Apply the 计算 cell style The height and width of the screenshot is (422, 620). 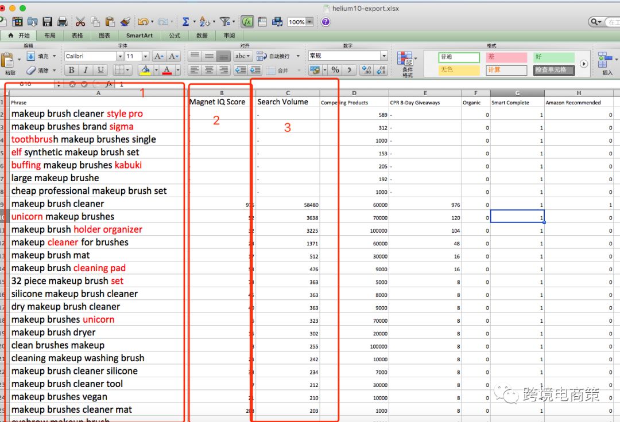pyautogui.click(x=506, y=71)
